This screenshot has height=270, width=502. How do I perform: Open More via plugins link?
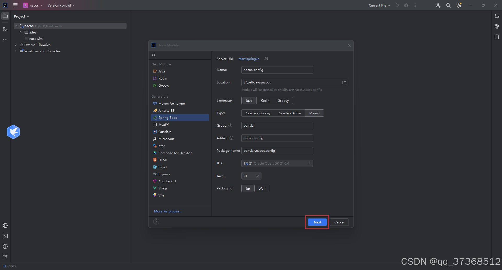click(x=168, y=211)
